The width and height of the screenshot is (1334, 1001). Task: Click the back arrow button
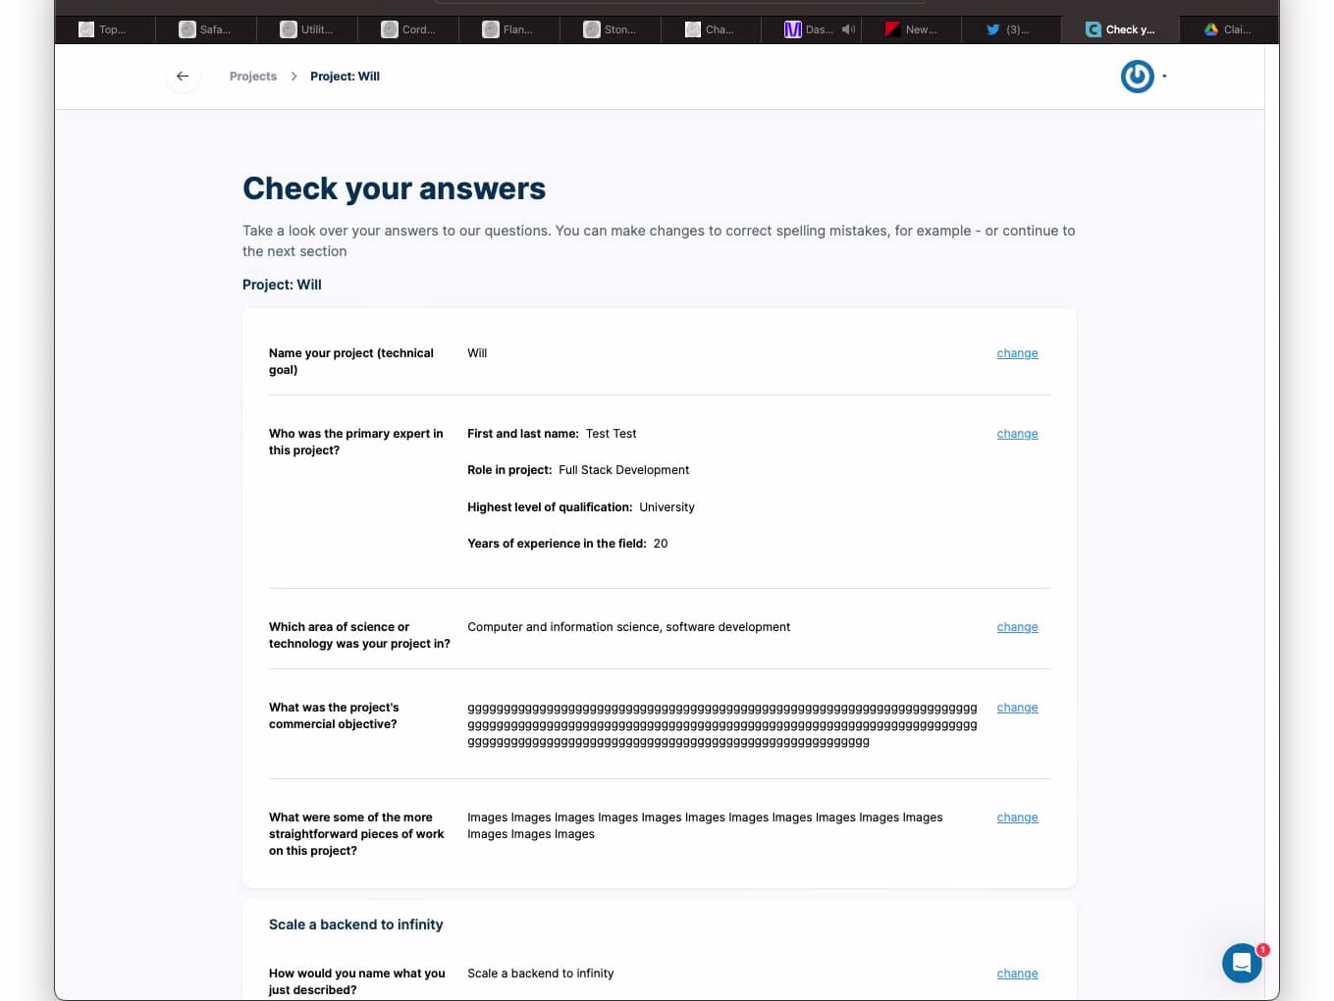click(183, 77)
